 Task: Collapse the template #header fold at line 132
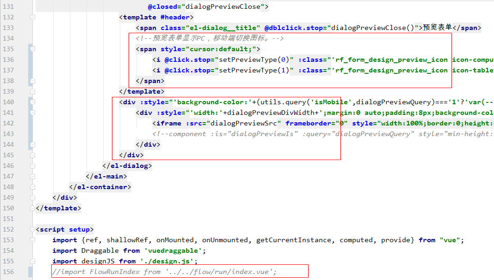coord(32,17)
